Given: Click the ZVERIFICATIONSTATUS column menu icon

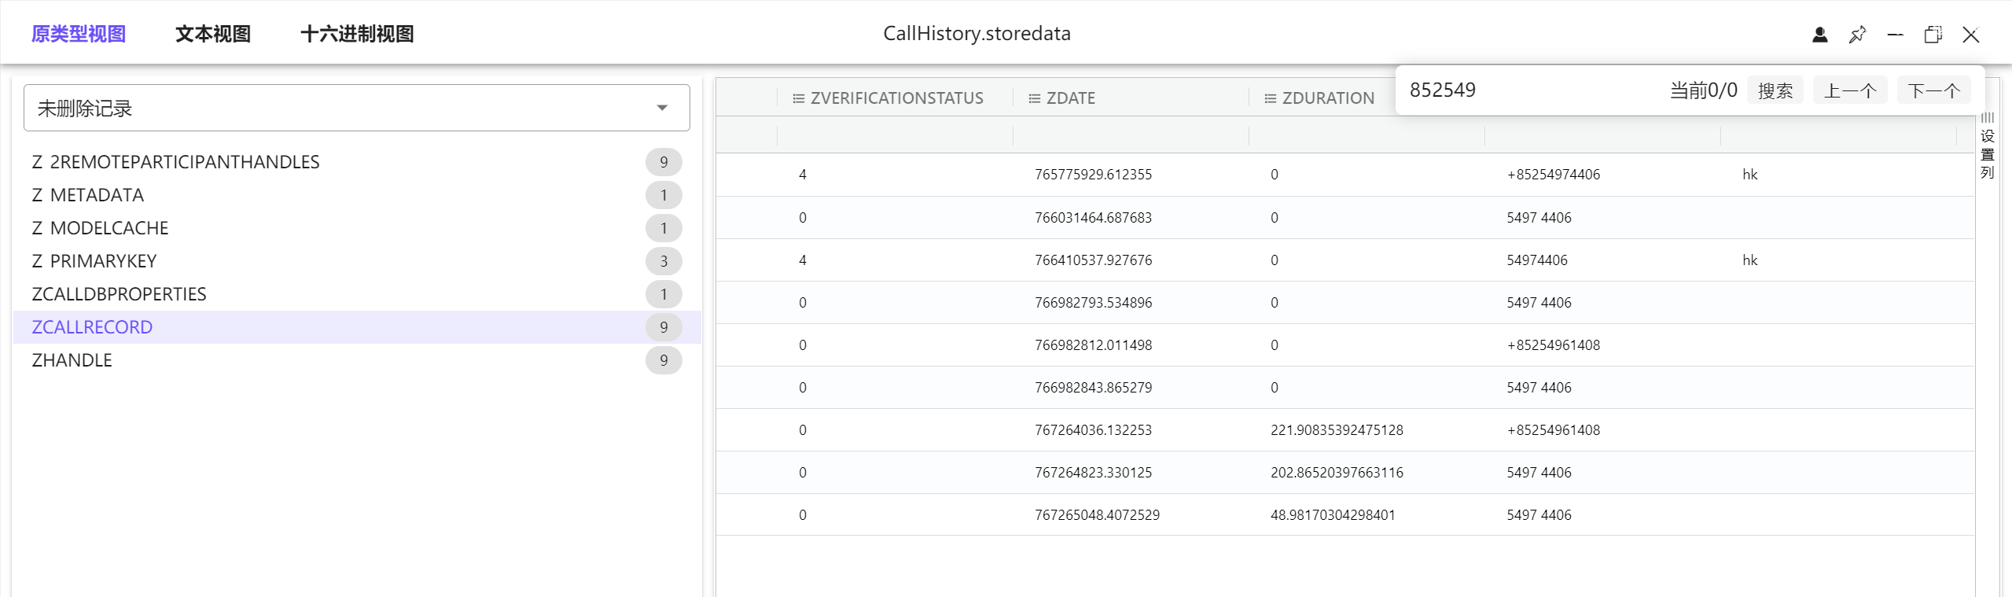Looking at the screenshot, I should click(798, 98).
